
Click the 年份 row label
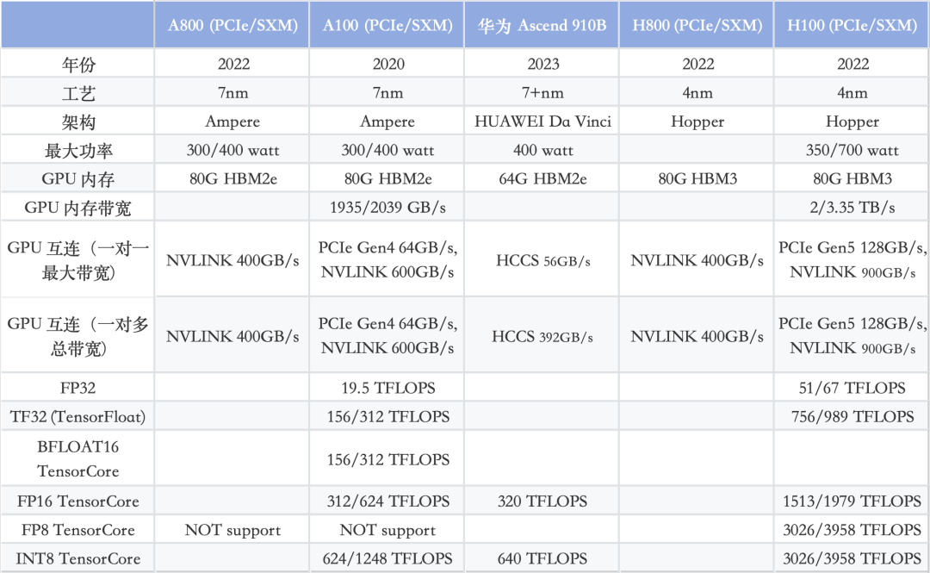[x=78, y=64]
